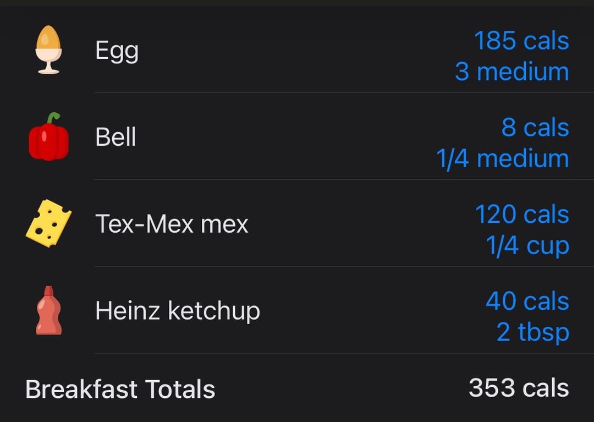Change the 3 medium egg serving

[x=512, y=72]
